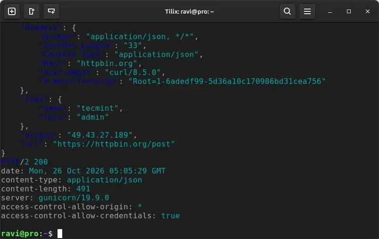Open a new session with the page icon
The width and height of the screenshot is (379, 239).
point(32,11)
